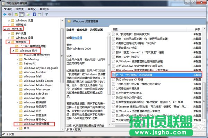Click the folder icon of Windows Messenger
This screenshot has height=138, width=208.
(21, 89)
